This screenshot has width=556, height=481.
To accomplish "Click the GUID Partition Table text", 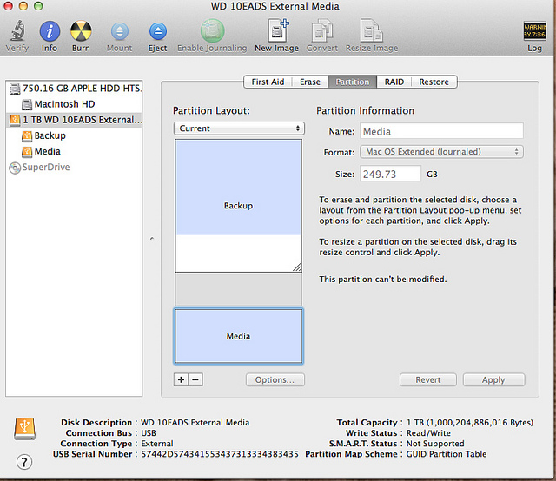I will (447, 454).
